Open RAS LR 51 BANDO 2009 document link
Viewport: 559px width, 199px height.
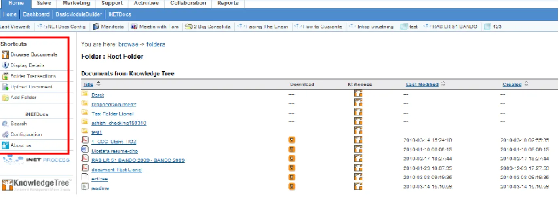[x=138, y=160]
